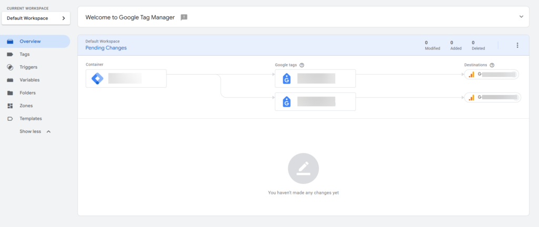The image size is (539, 227).
Task: Click the Zones grid icon
Action: tap(10, 106)
